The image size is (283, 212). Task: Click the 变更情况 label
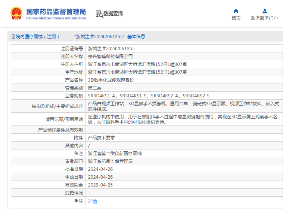coord(74,193)
